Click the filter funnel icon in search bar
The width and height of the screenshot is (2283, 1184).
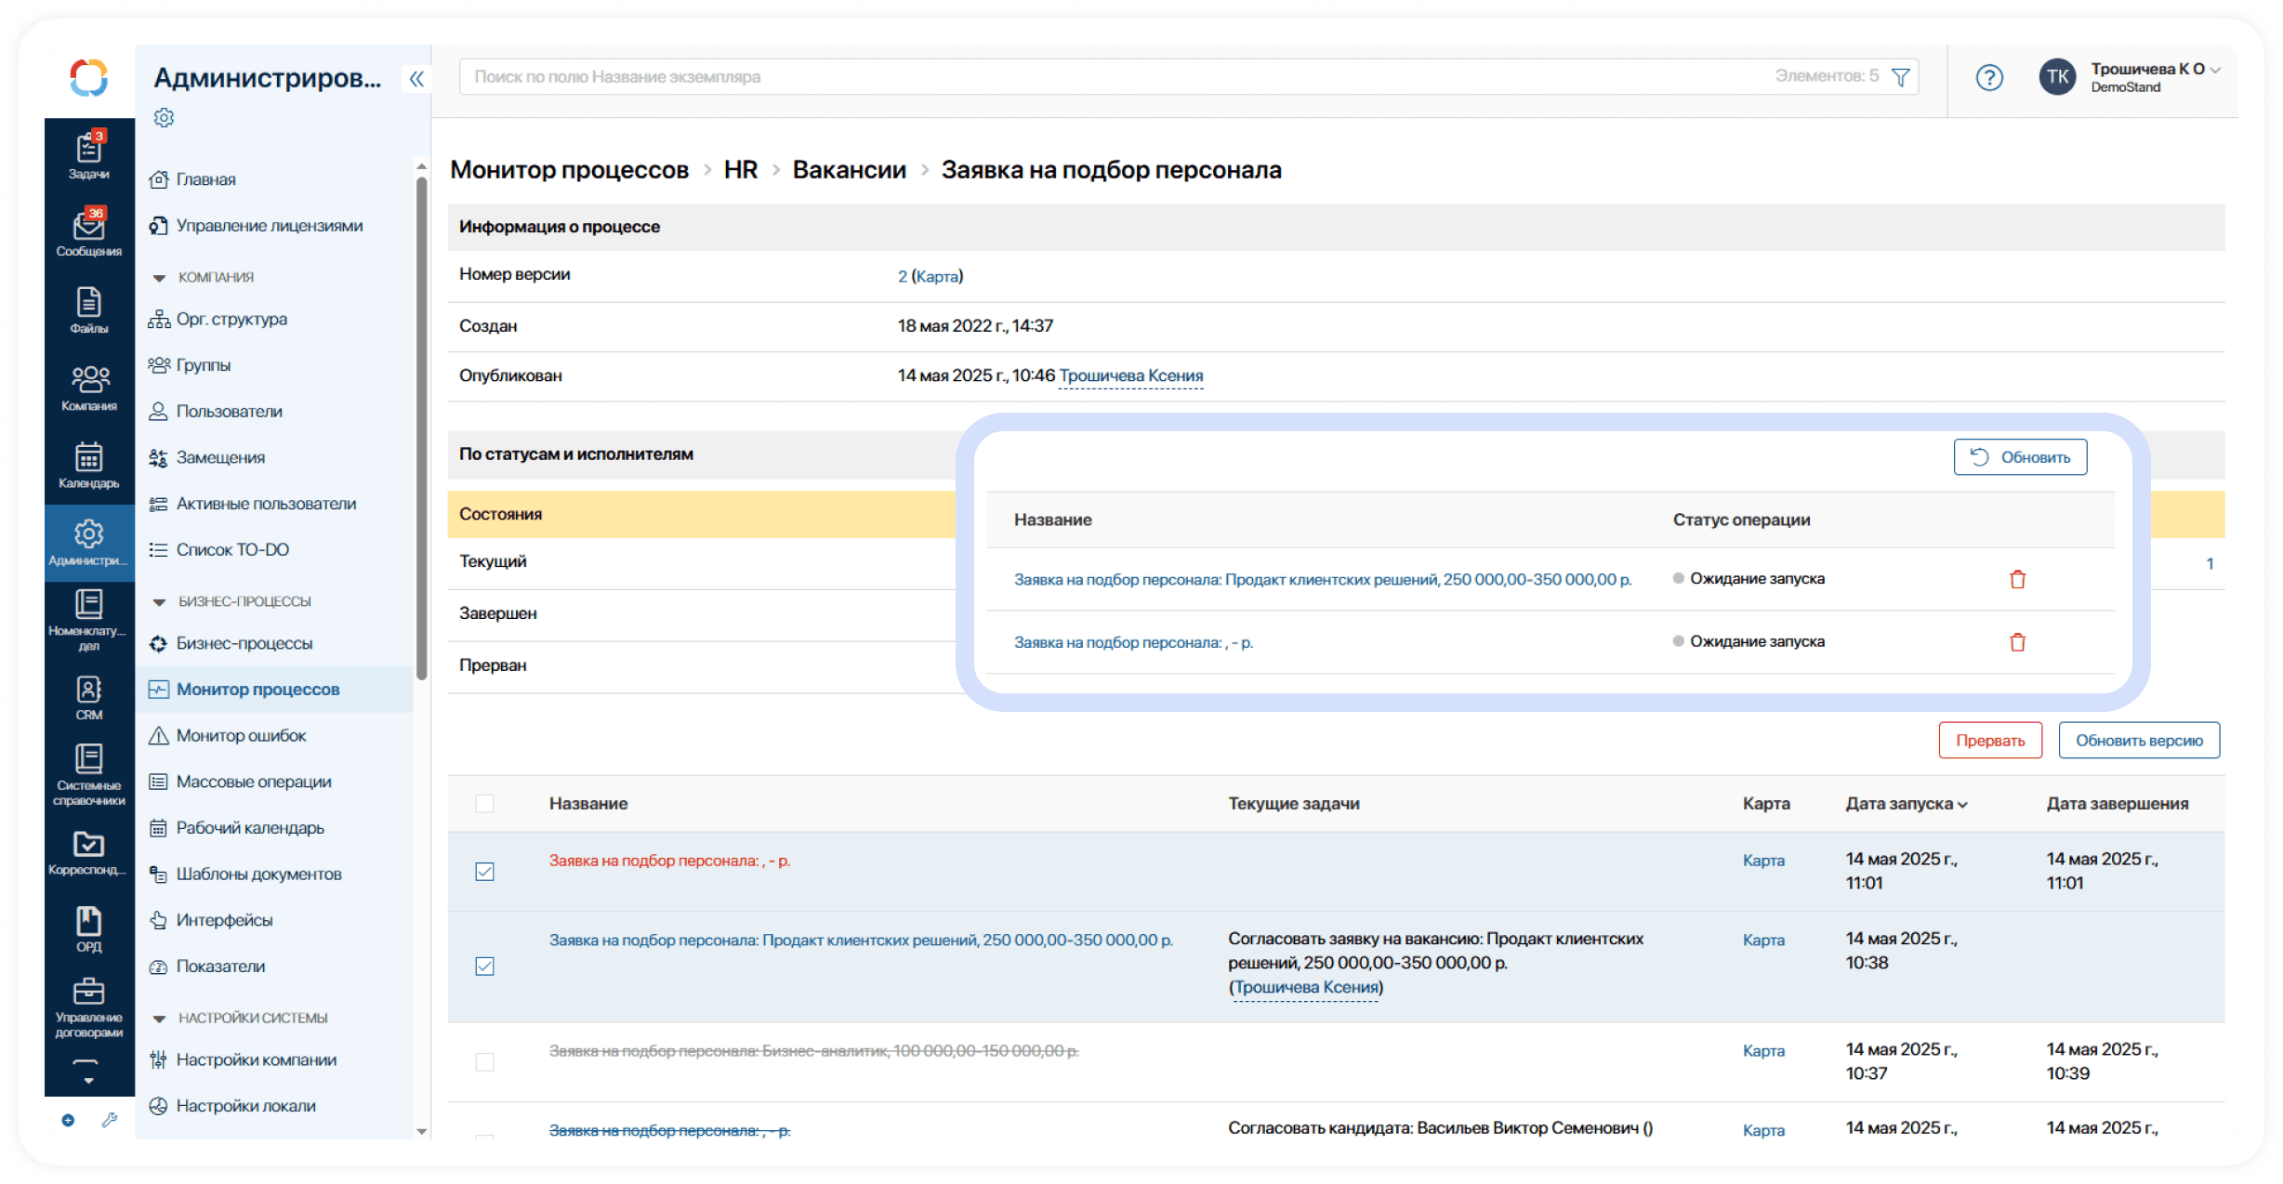coord(1901,77)
